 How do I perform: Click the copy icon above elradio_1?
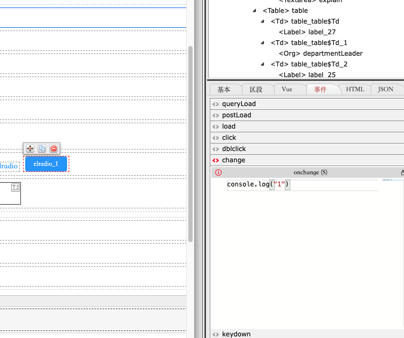click(42, 148)
